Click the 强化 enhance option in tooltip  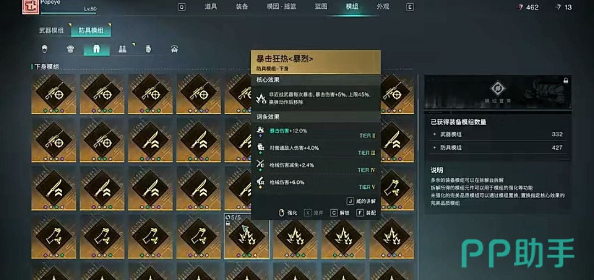[288, 213]
